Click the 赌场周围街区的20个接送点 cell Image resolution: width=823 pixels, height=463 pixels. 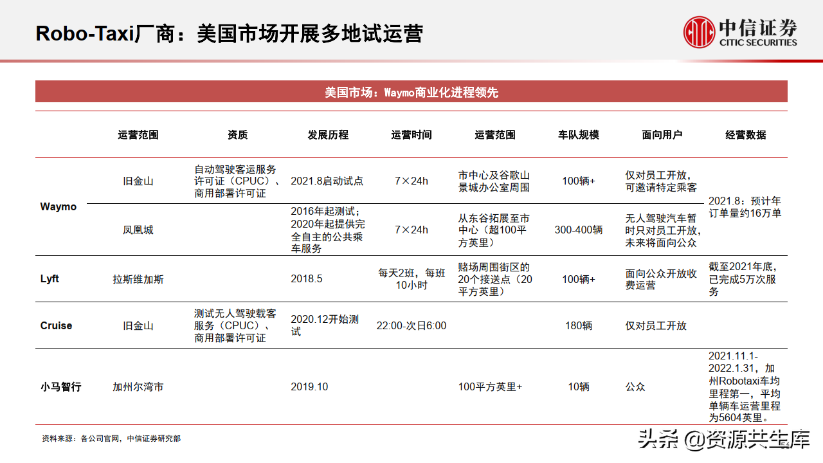[x=495, y=279]
